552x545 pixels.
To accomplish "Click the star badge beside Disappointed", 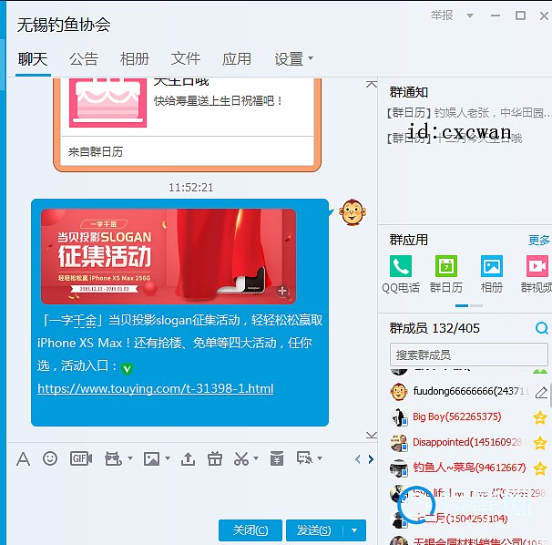I will coord(540,443).
